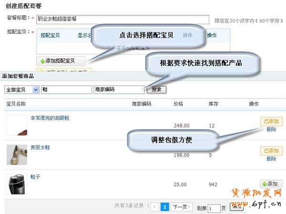The height and width of the screenshot is (214, 286).
Task: Go to next page via 下一页
Action: tap(182, 207)
